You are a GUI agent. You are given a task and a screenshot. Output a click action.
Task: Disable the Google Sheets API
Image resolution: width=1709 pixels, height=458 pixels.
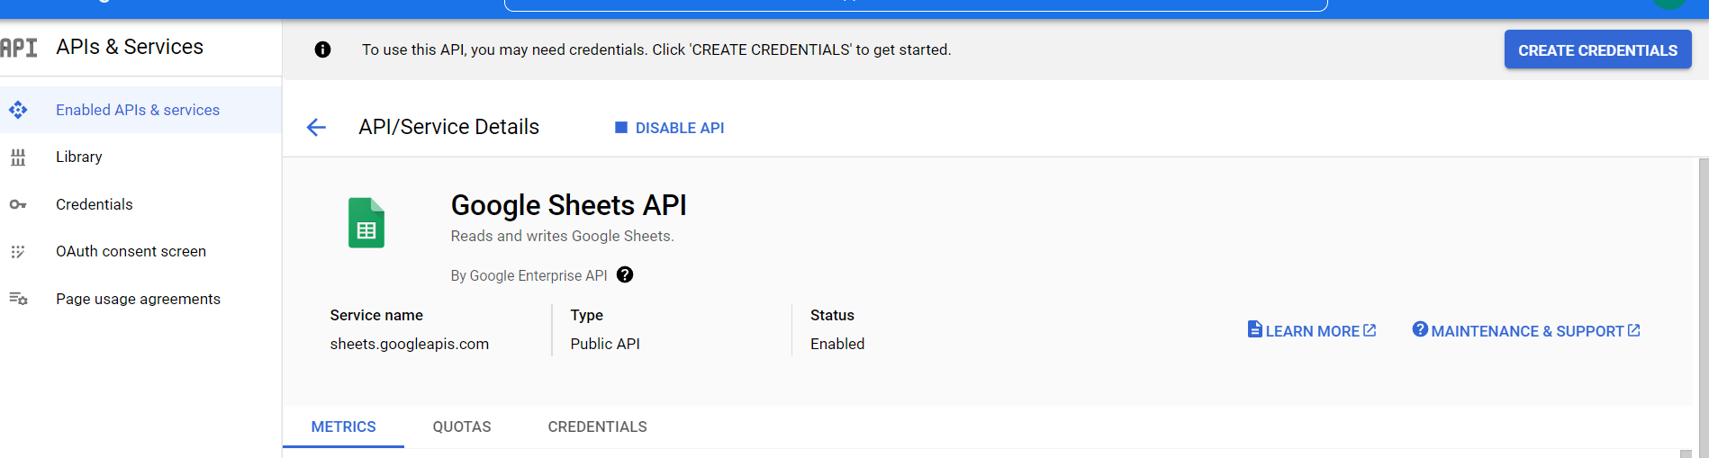(669, 128)
